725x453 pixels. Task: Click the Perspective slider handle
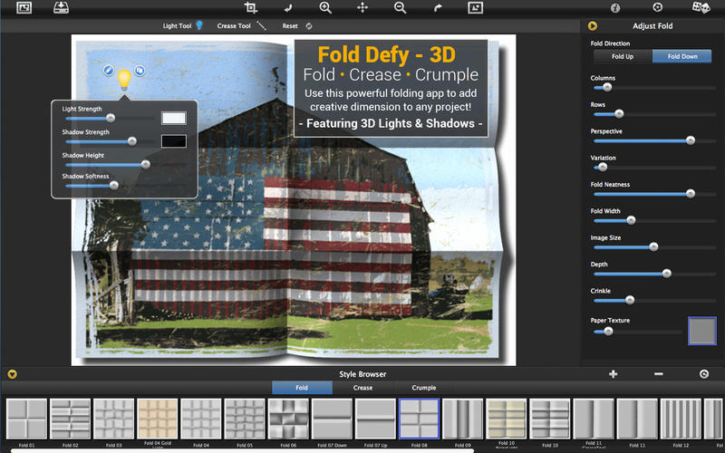691,140
